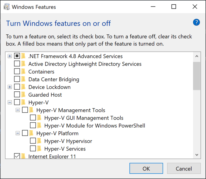206x179 pixels.
Task: Expand the Device Lockdown node
Action: click(x=10, y=87)
